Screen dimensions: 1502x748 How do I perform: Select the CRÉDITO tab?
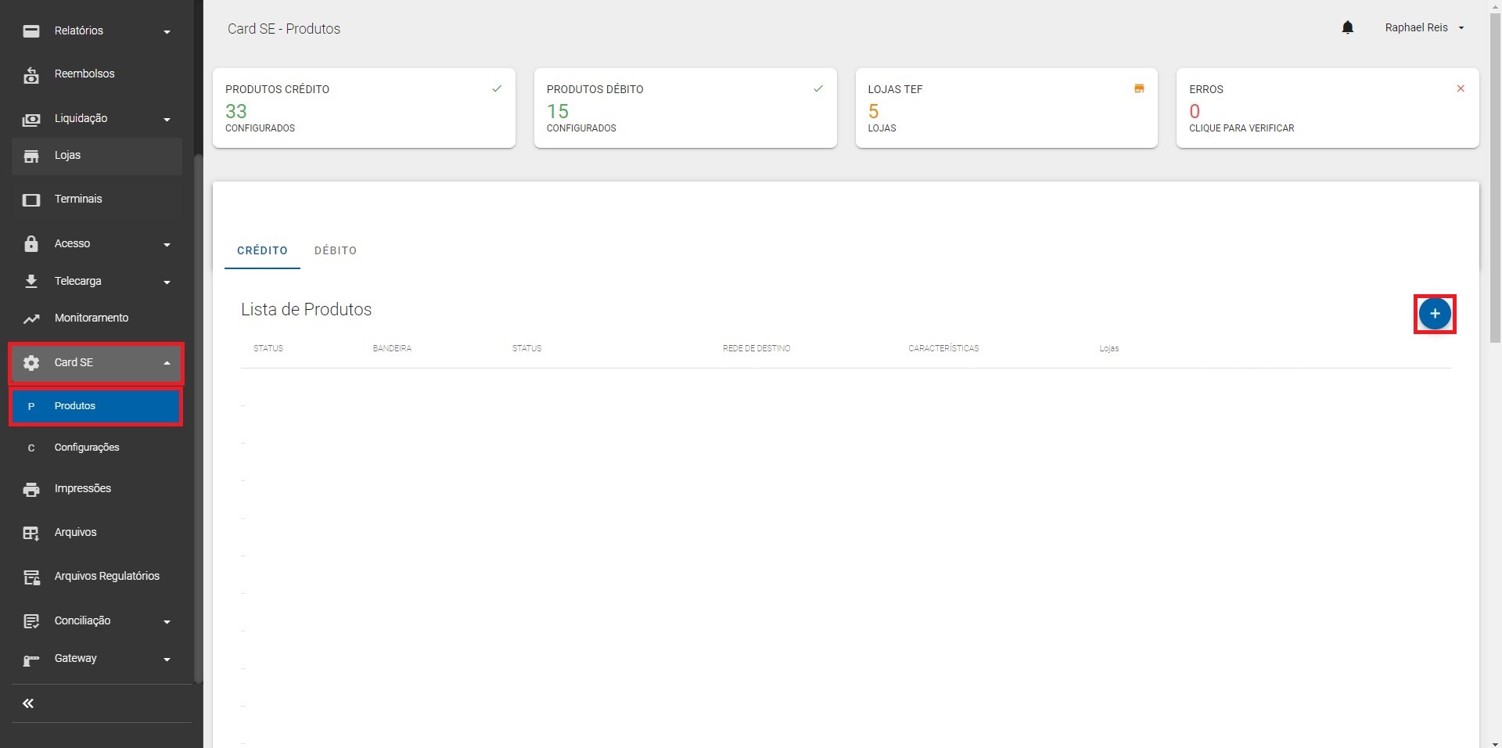coord(262,250)
